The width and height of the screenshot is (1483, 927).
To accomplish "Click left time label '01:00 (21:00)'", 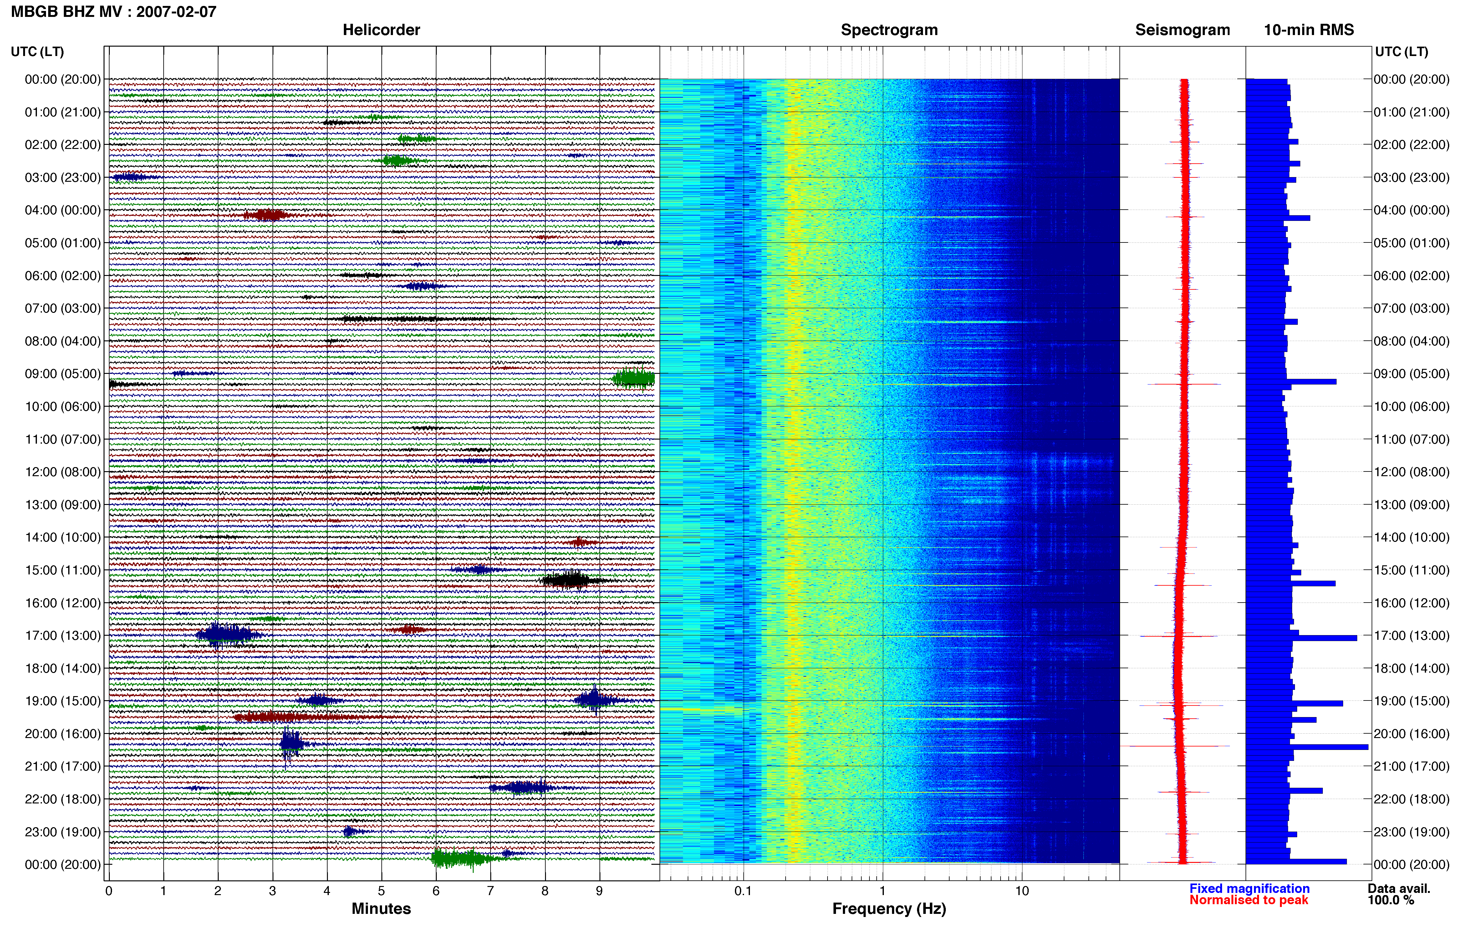I will pos(63,112).
